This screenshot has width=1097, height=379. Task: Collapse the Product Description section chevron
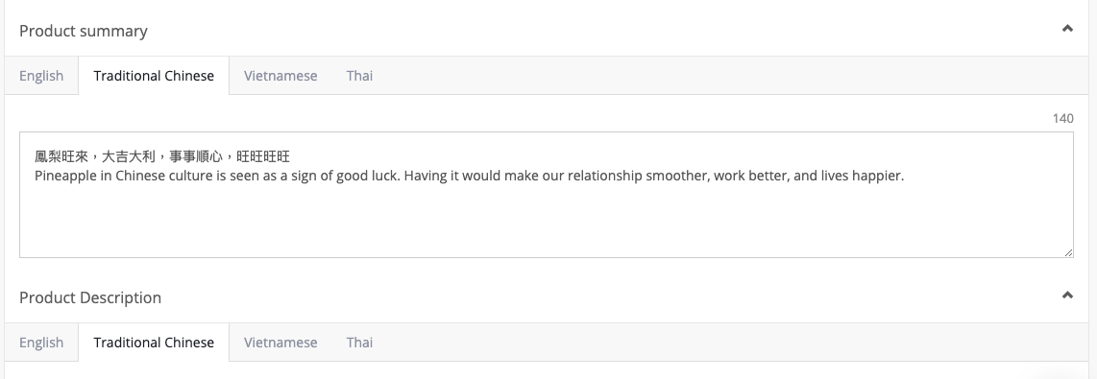(1067, 296)
